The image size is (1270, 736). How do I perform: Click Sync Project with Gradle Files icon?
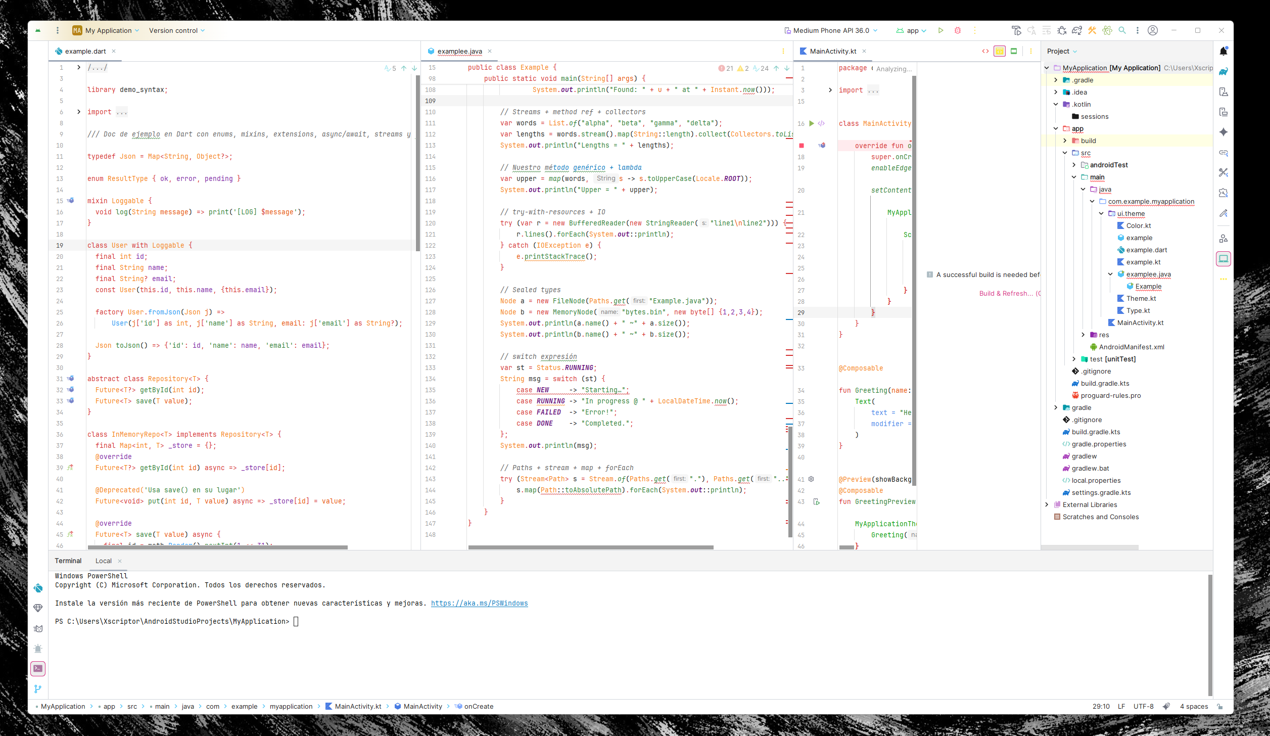[1077, 30]
